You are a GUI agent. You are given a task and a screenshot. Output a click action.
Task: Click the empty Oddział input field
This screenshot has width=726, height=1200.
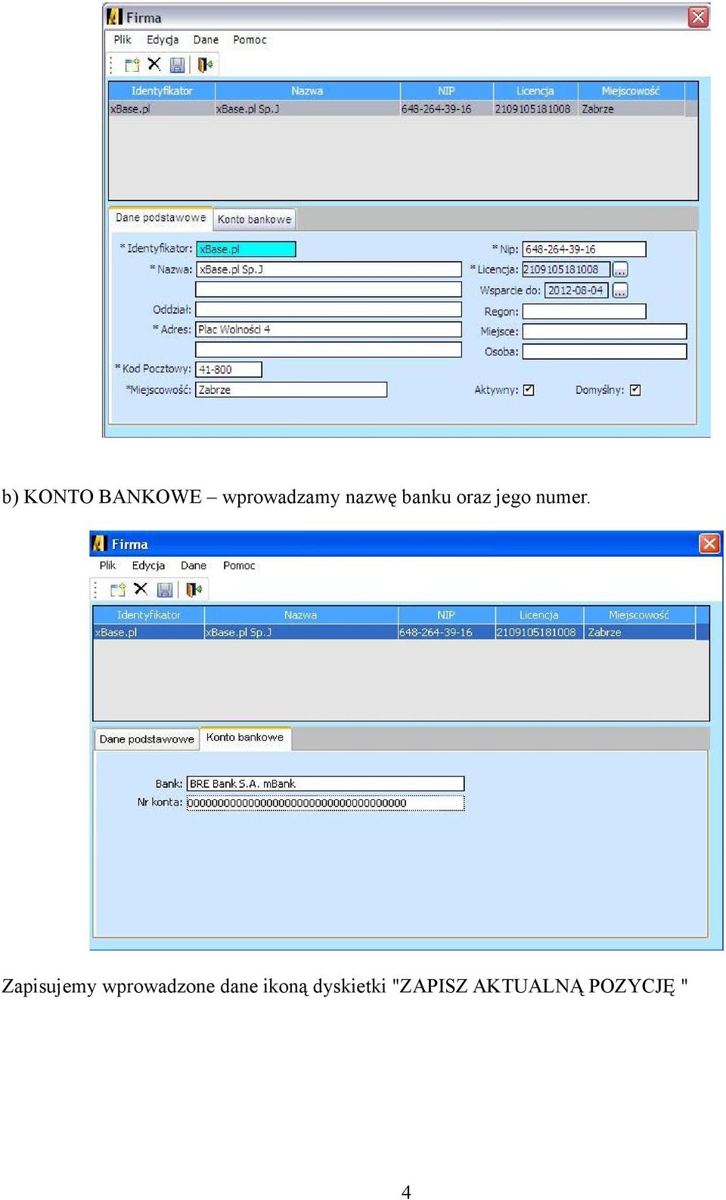point(328,309)
